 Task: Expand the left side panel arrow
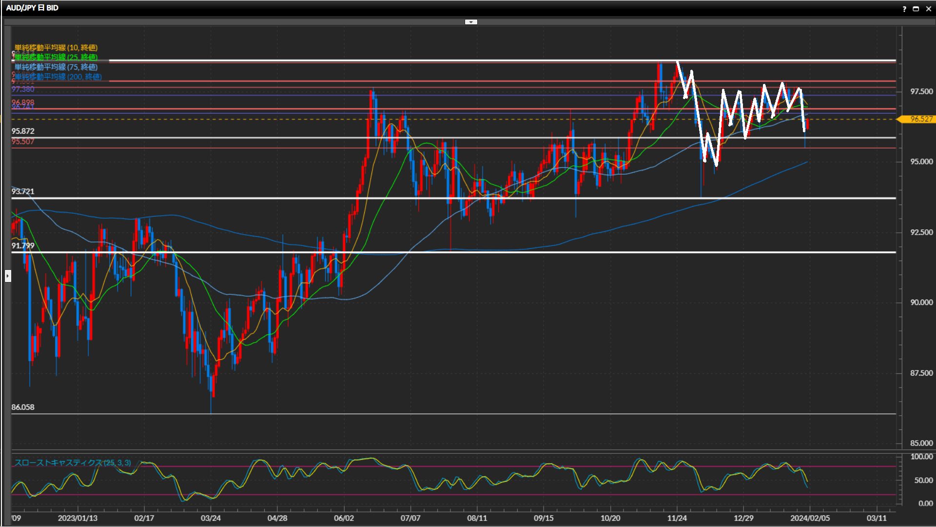pyautogui.click(x=8, y=276)
